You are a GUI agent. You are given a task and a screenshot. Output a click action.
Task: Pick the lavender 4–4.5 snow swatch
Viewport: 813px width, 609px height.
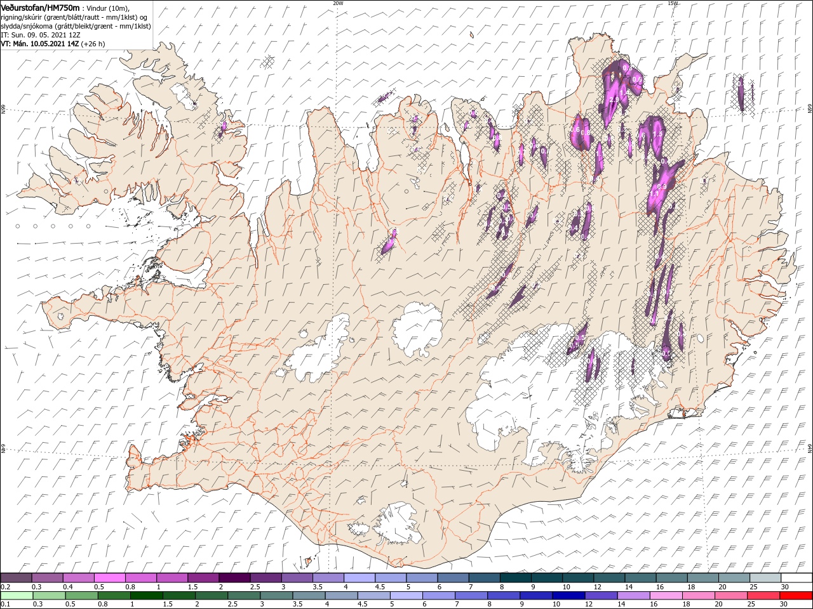(x=359, y=577)
